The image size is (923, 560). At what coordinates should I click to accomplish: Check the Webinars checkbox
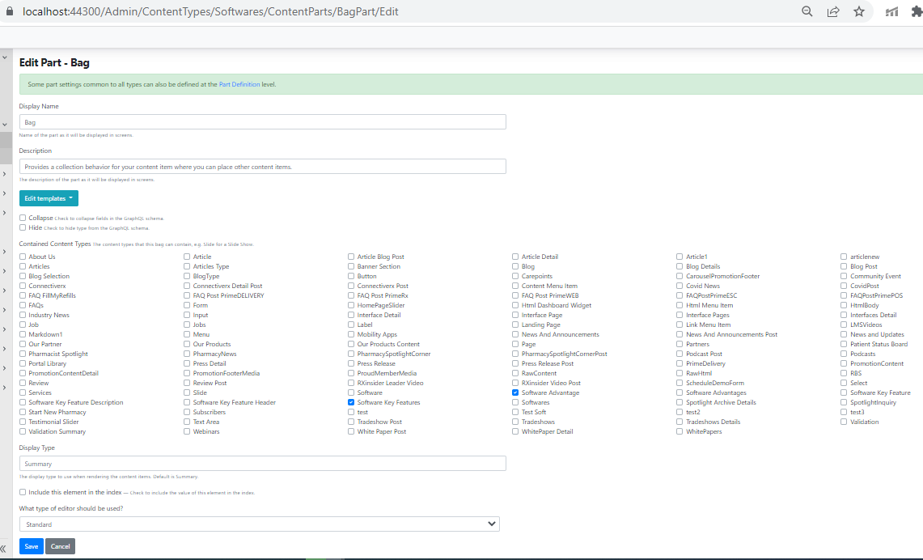(187, 431)
